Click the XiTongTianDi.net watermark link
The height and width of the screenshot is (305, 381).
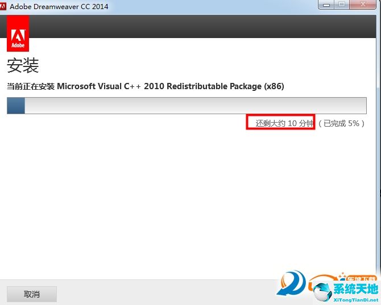(355, 299)
